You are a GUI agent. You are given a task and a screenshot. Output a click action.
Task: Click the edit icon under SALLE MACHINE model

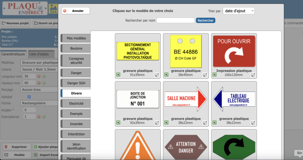205,123
